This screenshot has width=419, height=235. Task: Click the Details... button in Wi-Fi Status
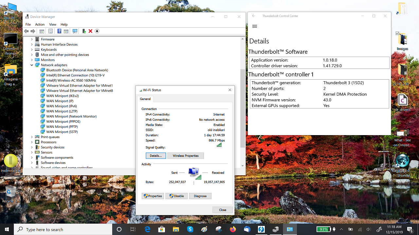(x=156, y=156)
